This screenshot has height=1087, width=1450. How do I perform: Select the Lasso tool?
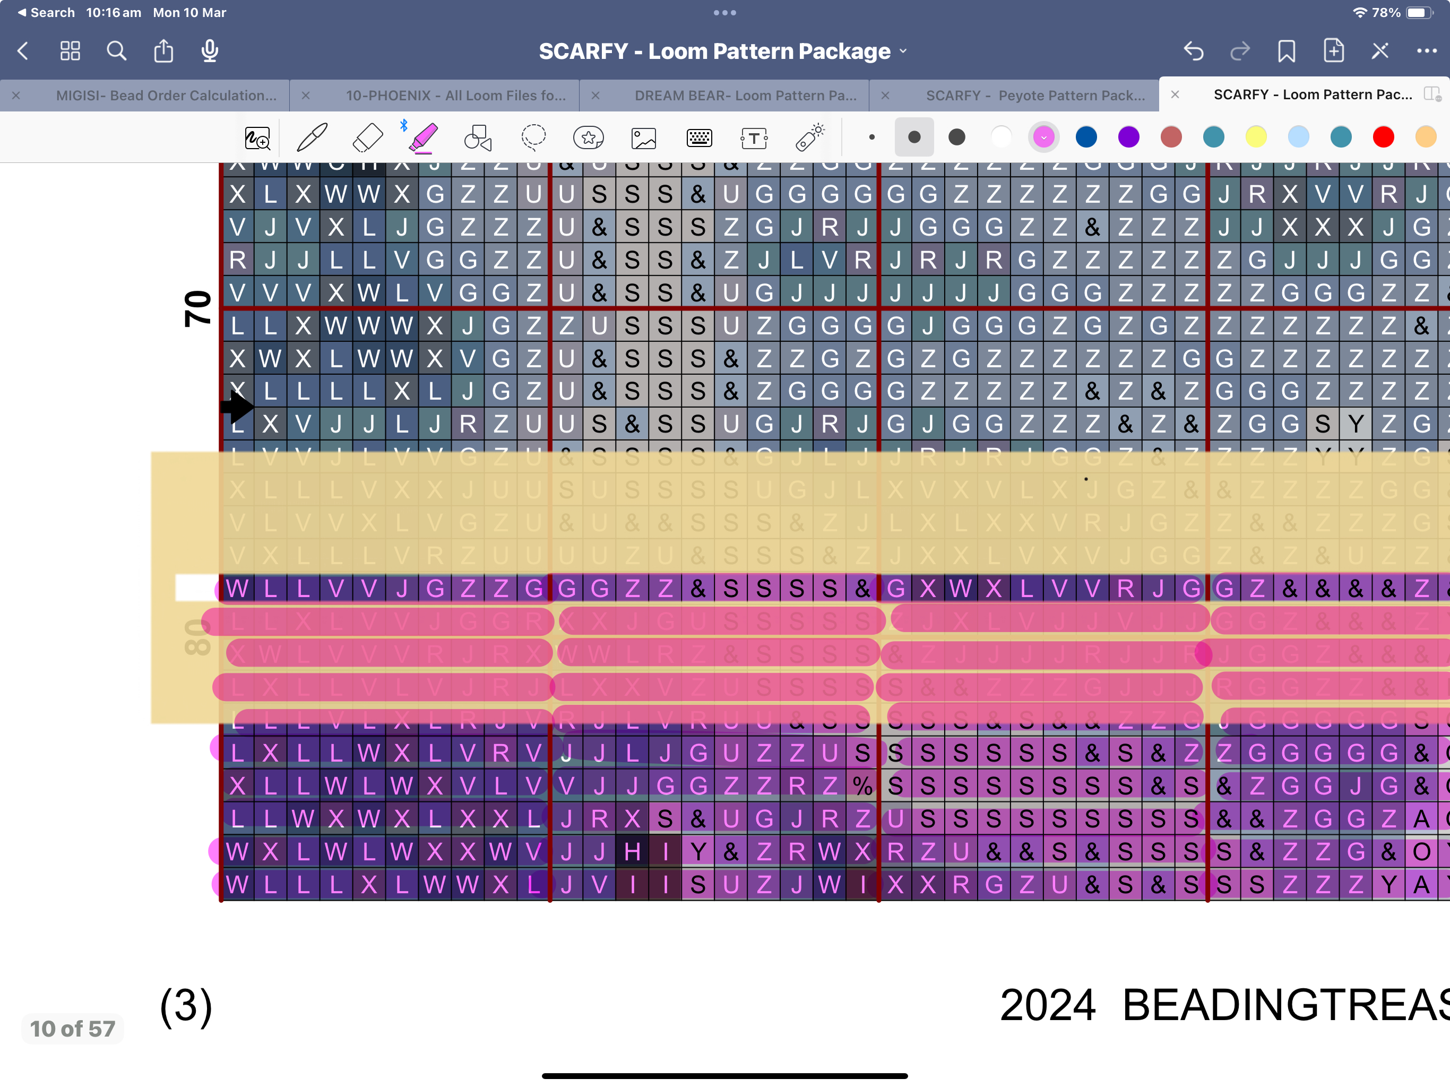(533, 137)
